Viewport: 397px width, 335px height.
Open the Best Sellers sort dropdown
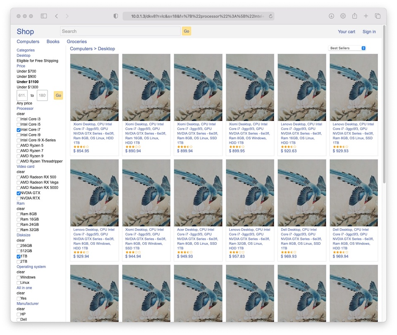click(x=347, y=48)
